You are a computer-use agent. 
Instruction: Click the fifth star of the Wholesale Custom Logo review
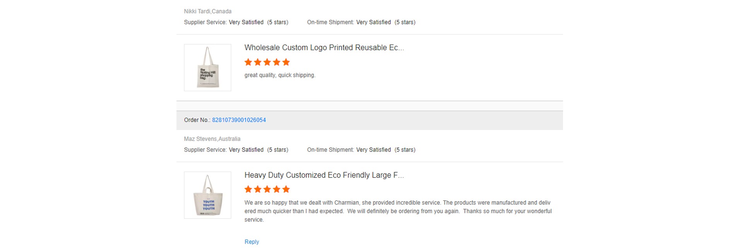coord(286,62)
